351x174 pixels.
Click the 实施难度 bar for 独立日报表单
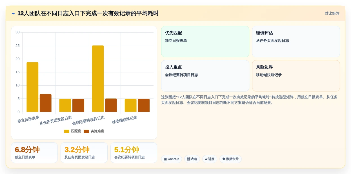click(x=46, y=103)
